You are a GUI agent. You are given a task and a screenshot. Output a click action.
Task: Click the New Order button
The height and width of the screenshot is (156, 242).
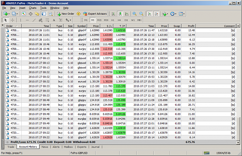pos(65,14)
